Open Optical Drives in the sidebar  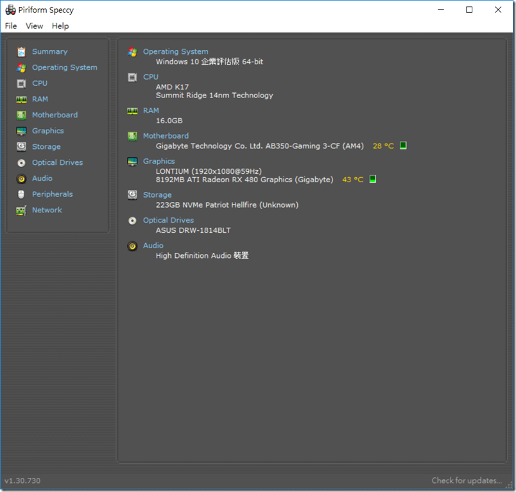(x=57, y=162)
